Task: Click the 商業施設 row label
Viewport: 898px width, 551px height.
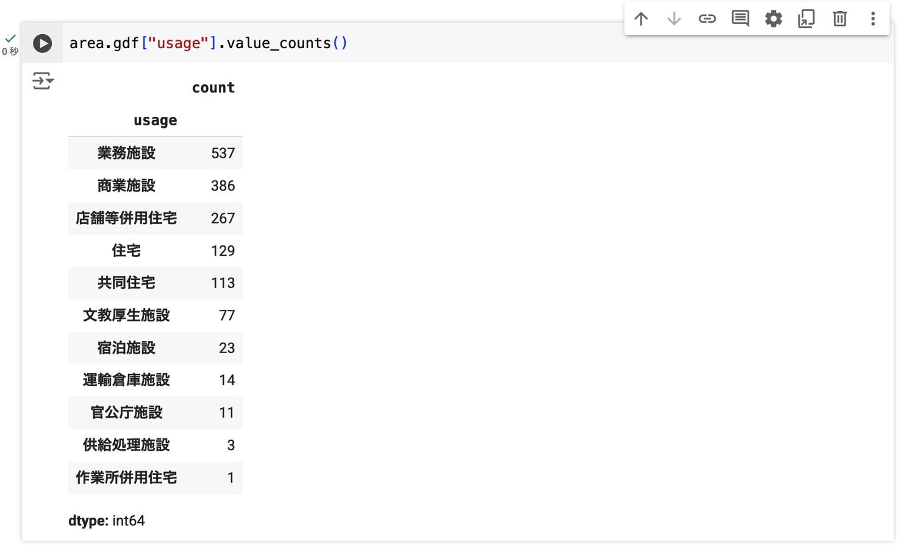Action: pyautogui.click(x=126, y=186)
